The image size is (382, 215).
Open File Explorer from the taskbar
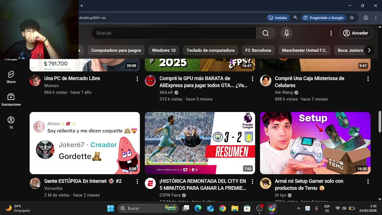[235, 208]
